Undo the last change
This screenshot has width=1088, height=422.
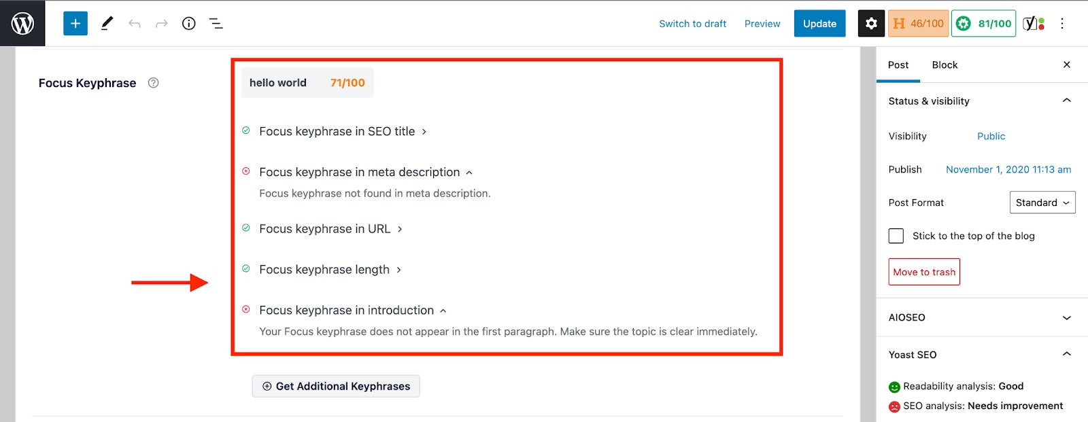(135, 22)
